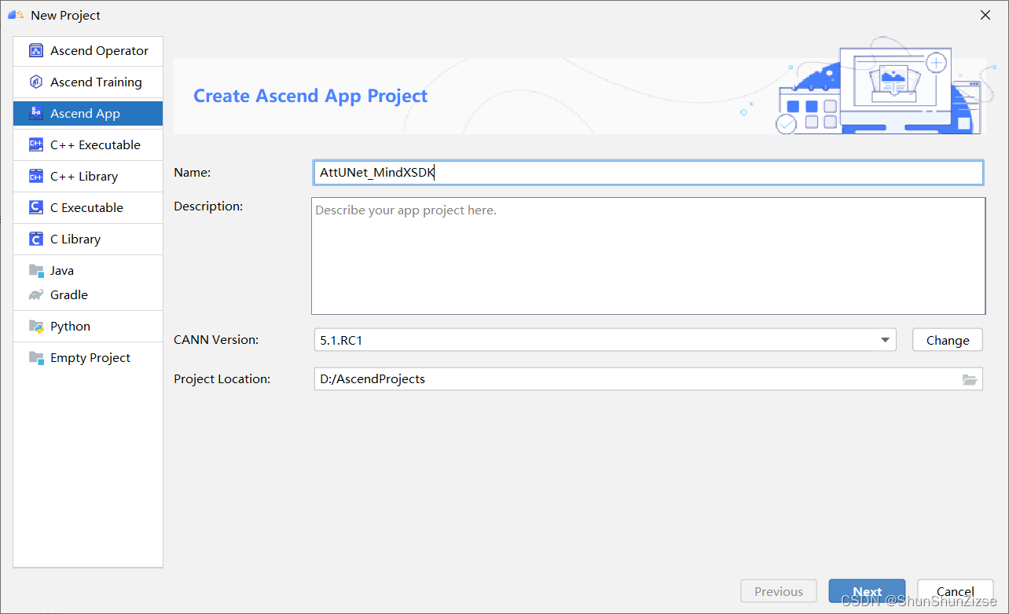Image resolution: width=1009 pixels, height=614 pixels.
Task: Select C Executable project type
Action: pyautogui.click(x=88, y=208)
